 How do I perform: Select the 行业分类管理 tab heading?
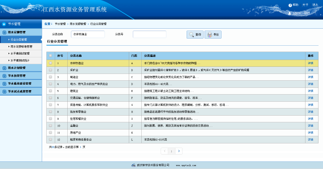(x=57, y=41)
